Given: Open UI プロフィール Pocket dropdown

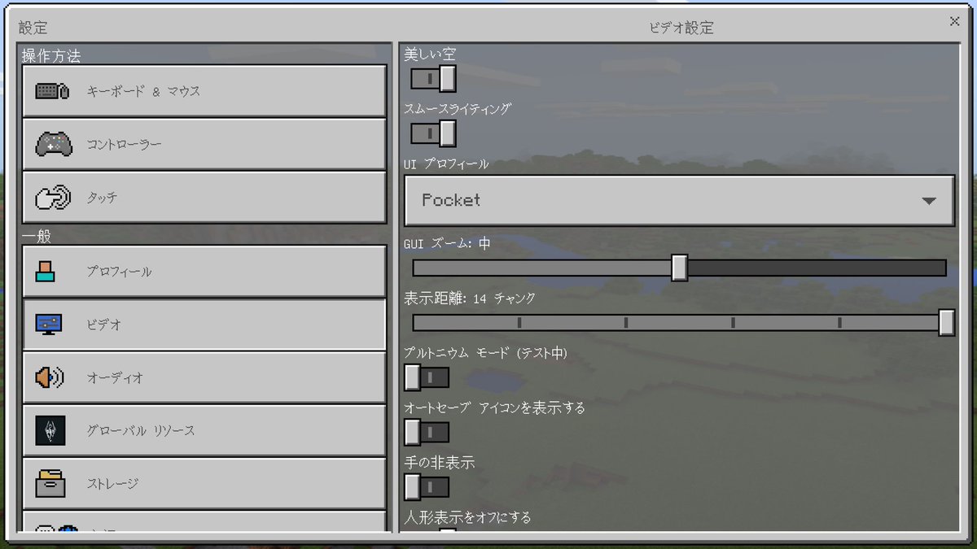Looking at the screenshot, I should 679,200.
